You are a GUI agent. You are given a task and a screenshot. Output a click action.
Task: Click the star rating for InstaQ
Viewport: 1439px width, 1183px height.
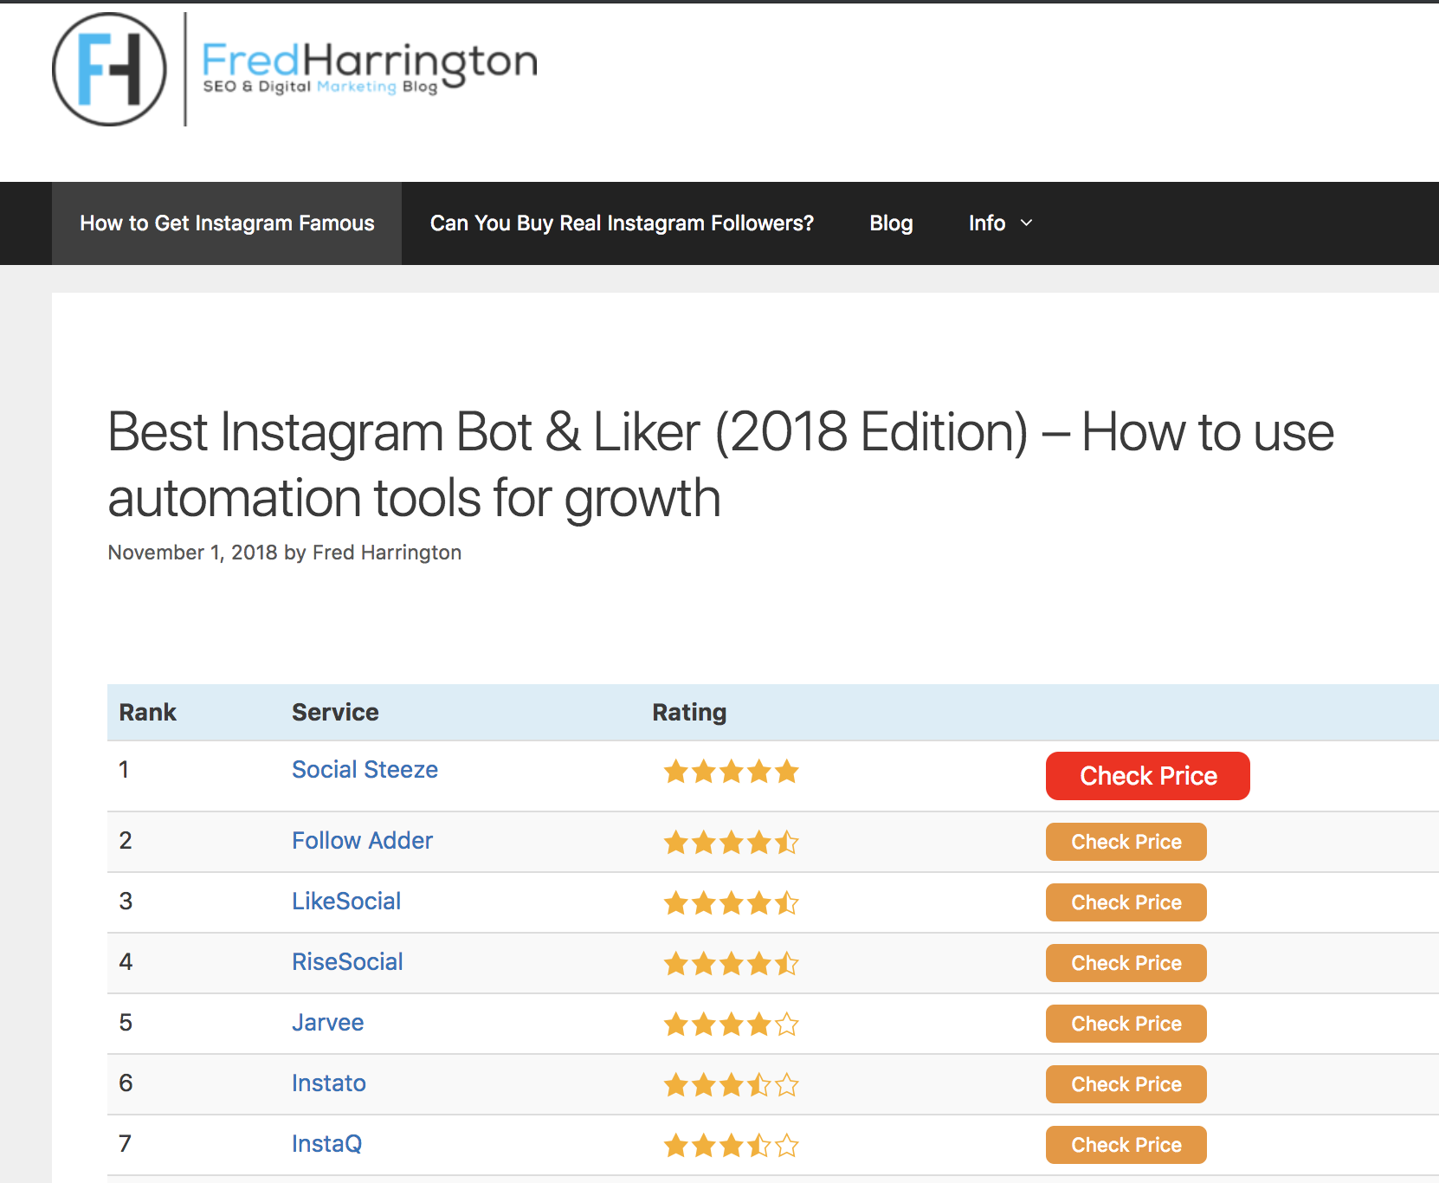[x=732, y=1146]
